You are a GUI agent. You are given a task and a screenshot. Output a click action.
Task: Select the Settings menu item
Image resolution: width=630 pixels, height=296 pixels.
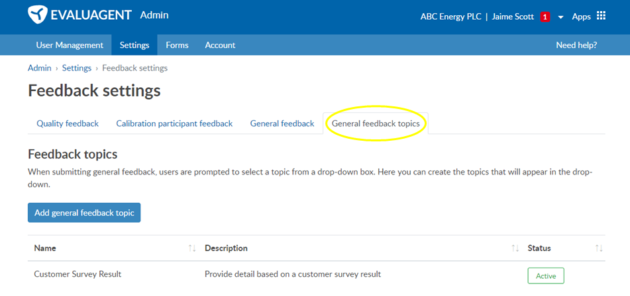click(x=134, y=45)
